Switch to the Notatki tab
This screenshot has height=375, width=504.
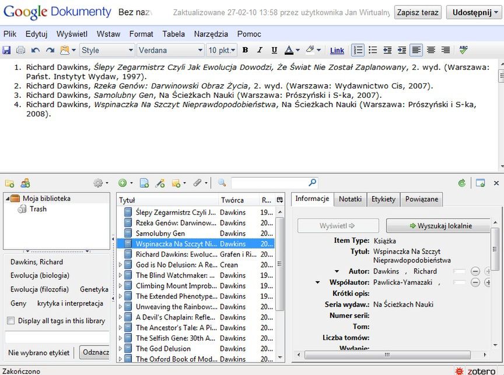coord(351,199)
